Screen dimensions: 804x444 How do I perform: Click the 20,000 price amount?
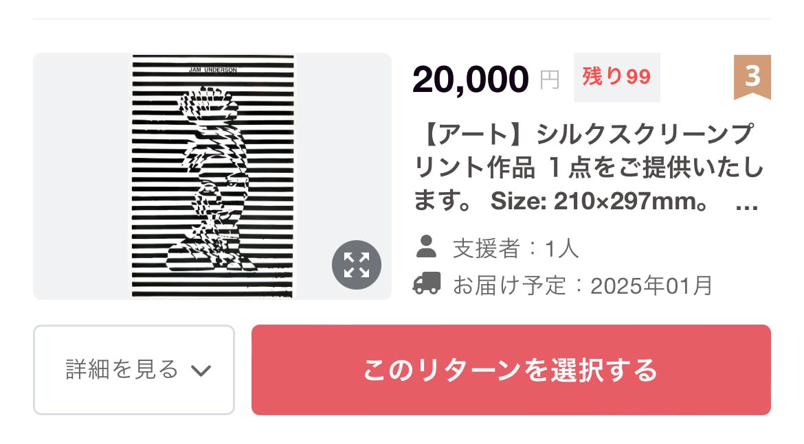(x=471, y=79)
